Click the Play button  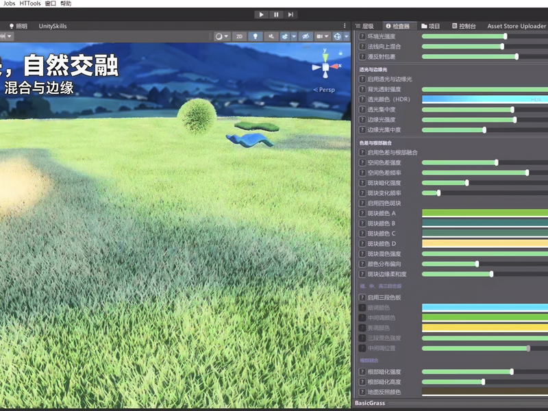[261, 14]
